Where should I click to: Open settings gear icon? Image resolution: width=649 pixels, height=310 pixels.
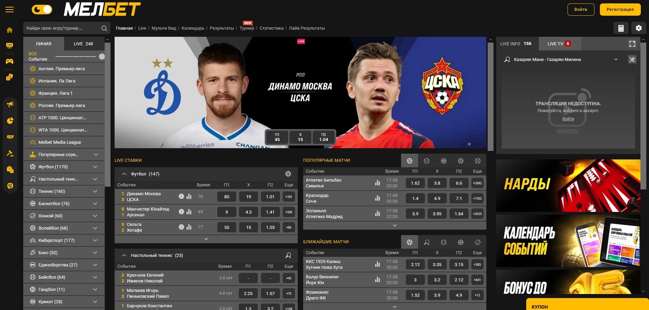tap(638, 28)
